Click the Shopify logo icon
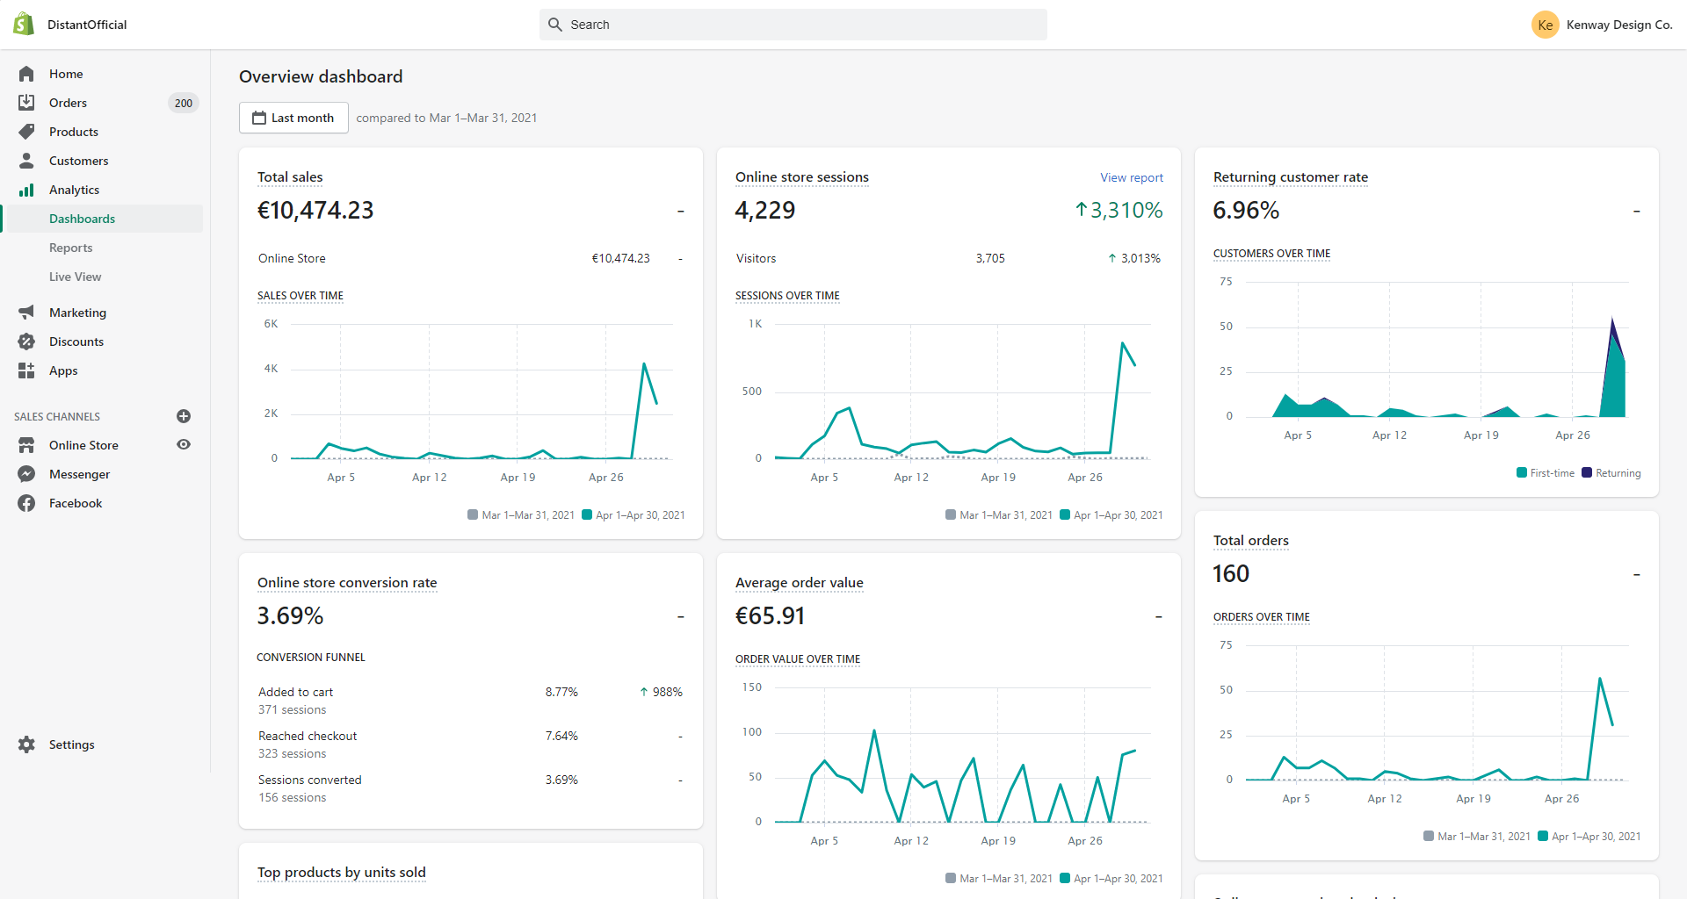Screen dimensions: 1687x899 pyautogui.click(x=24, y=25)
